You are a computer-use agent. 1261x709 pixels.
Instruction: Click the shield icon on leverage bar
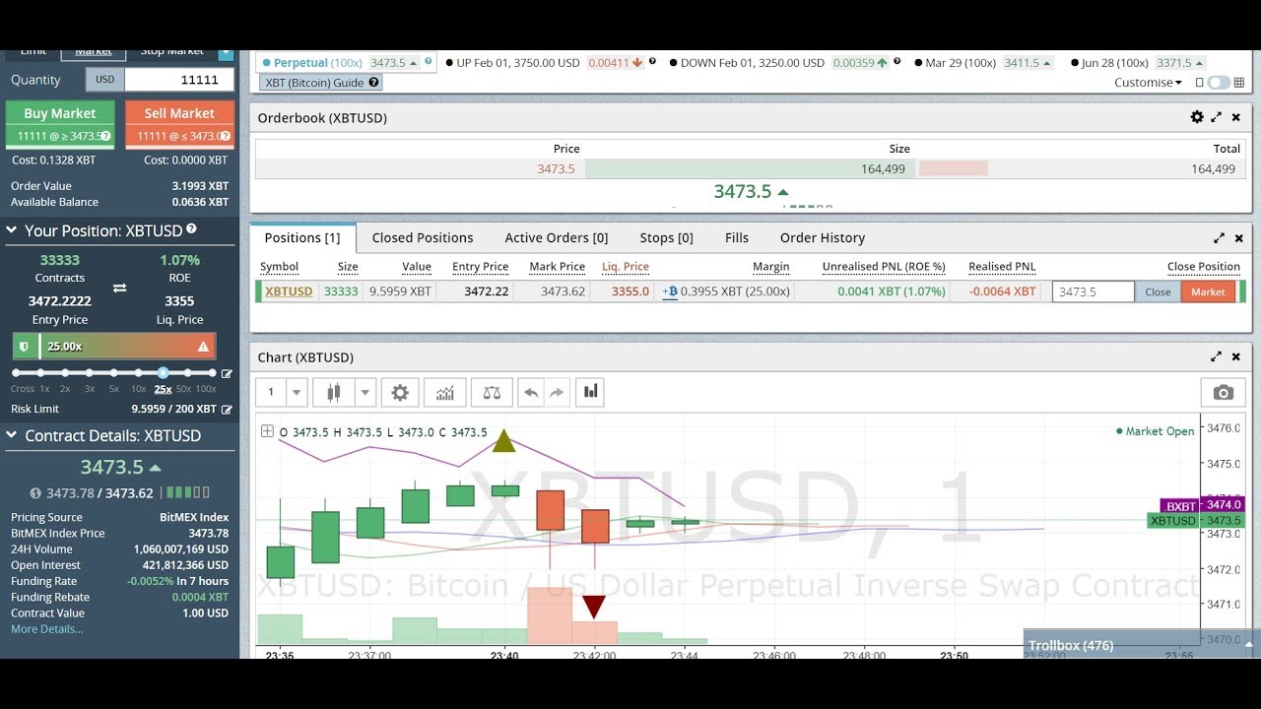click(x=24, y=347)
